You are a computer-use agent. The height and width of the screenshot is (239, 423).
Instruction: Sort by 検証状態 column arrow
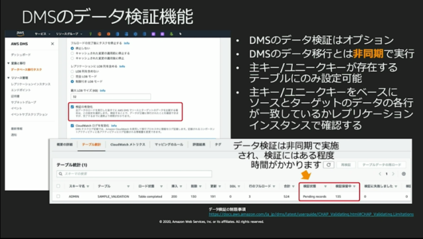[325, 186]
